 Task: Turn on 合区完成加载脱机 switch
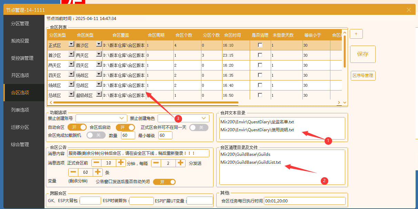click(x=96, y=135)
